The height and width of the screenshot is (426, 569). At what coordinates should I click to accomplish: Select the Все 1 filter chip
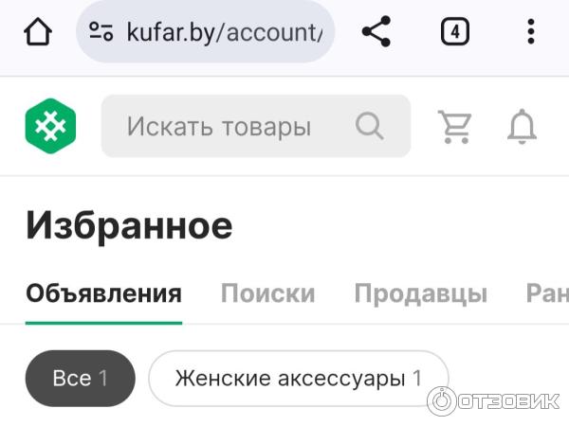(81, 378)
